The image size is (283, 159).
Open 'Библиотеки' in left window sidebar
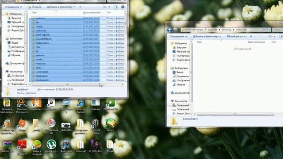14,38
